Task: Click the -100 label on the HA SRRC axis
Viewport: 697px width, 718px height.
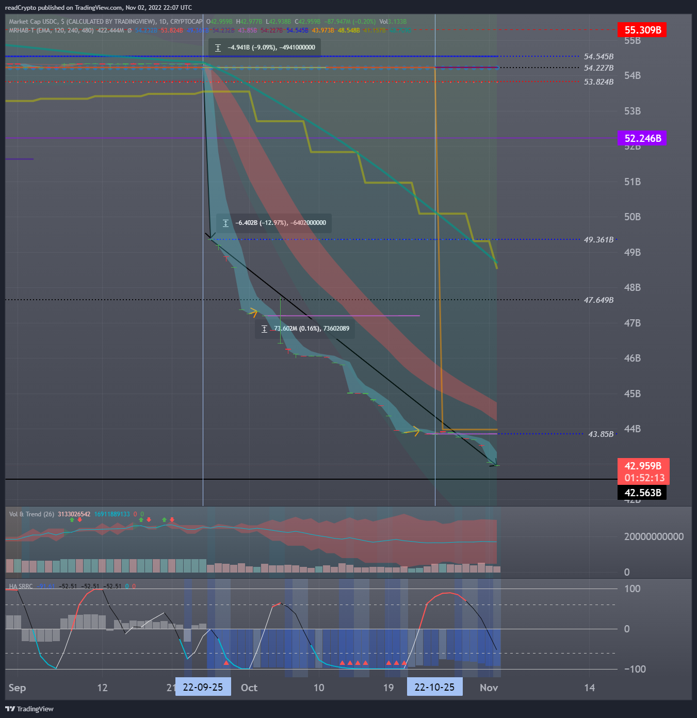Action: 635,669
